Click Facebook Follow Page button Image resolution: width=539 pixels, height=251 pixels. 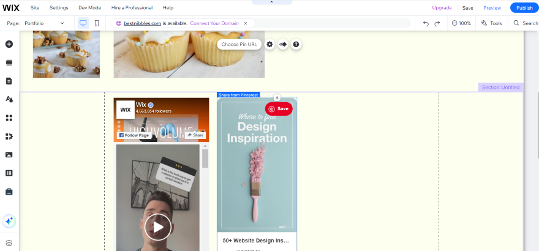click(x=134, y=135)
